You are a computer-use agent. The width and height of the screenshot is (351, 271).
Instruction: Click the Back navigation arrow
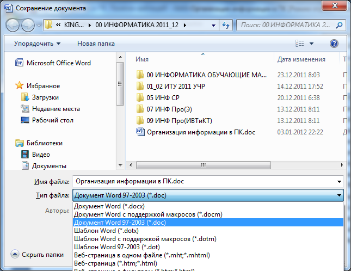pyautogui.click(x=13, y=25)
